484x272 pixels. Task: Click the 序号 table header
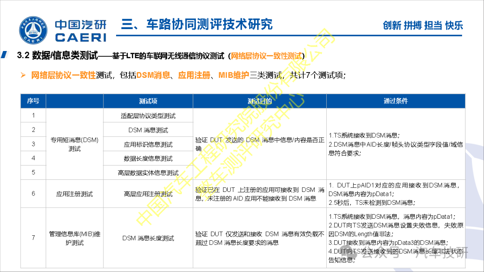point(33,101)
